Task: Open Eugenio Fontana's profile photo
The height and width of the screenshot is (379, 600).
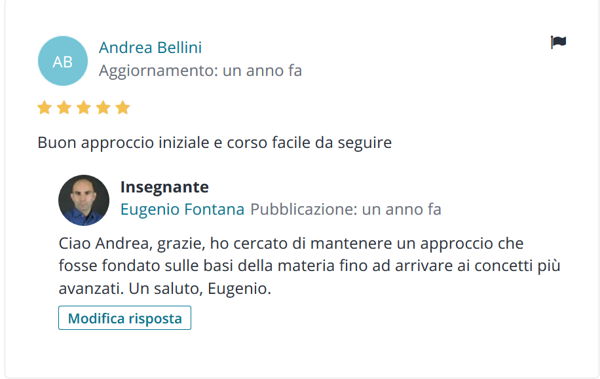Action: click(84, 200)
